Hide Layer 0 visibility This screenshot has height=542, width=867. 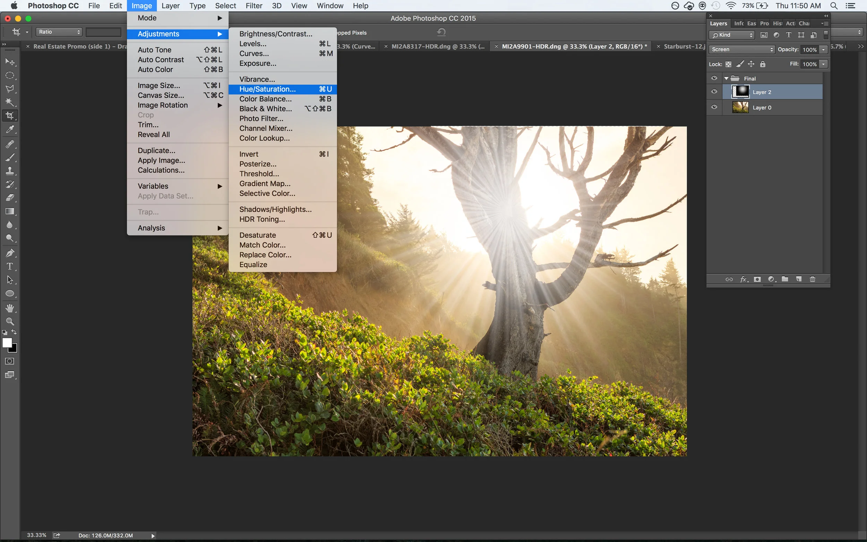[x=714, y=107]
